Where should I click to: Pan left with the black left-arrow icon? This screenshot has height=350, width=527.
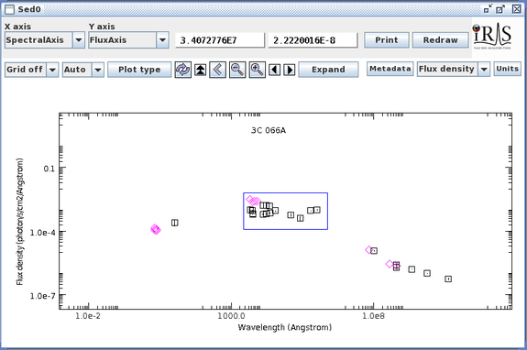click(x=275, y=70)
